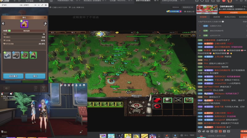Screen dimensions: 247x138
Task: Select the axe command icon with green border
Action: pos(189,100)
